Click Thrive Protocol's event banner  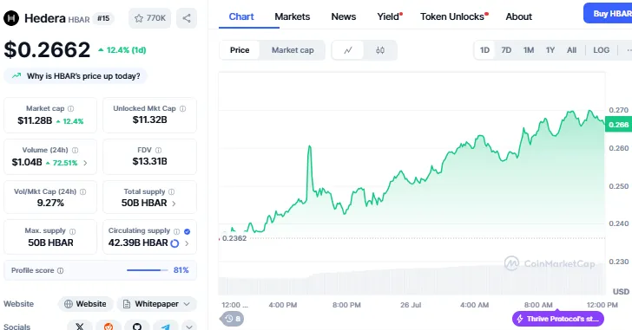(558, 319)
